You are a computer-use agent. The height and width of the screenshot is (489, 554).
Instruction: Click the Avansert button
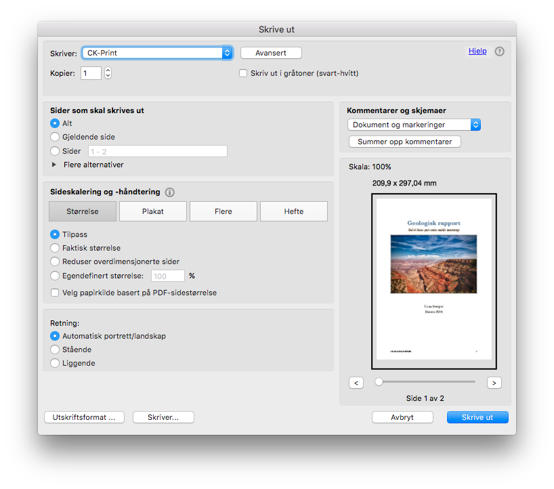point(271,53)
